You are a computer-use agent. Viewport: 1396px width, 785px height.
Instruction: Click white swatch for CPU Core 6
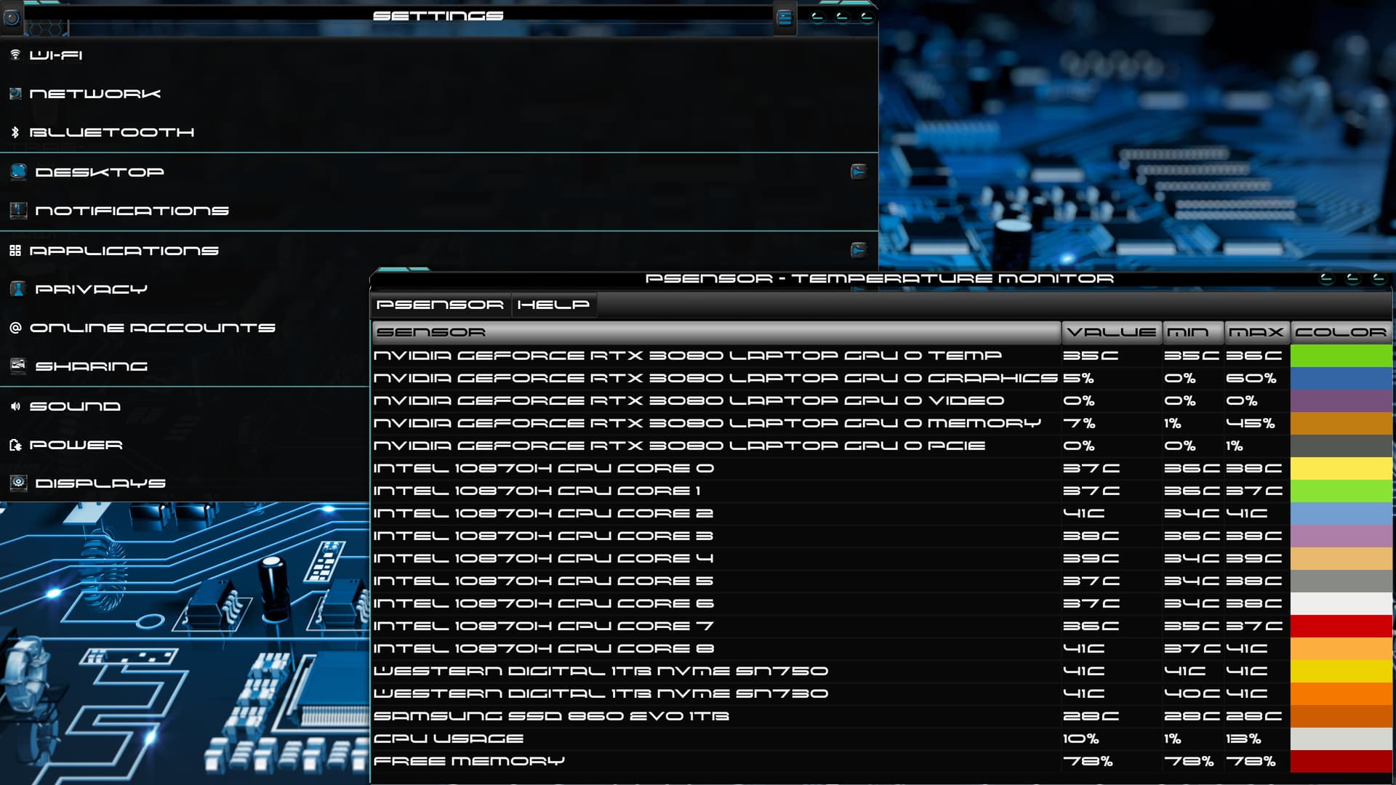(1341, 603)
